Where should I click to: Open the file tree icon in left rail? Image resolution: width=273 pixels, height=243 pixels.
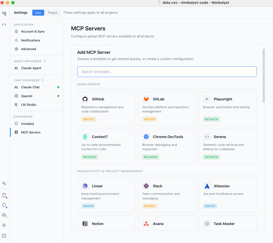[4, 13]
